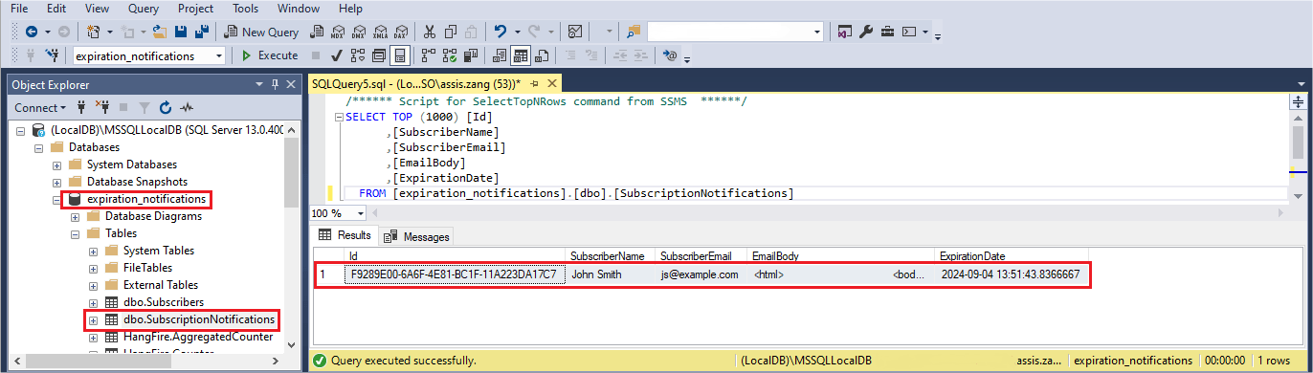Click Object Explorer Disconnect plug icon

pyautogui.click(x=102, y=108)
